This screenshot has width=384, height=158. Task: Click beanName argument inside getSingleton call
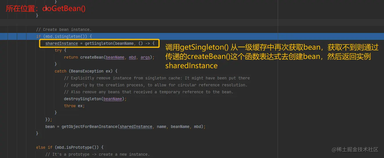[x=124, y=43]
